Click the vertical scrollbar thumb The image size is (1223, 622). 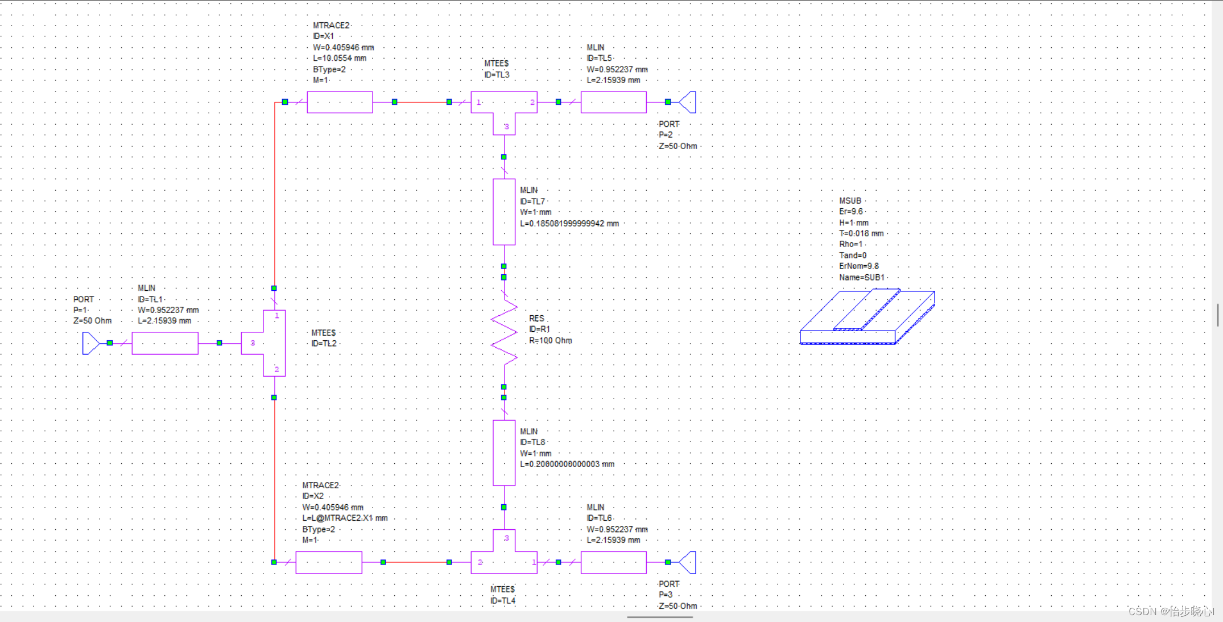point(1218,315)
